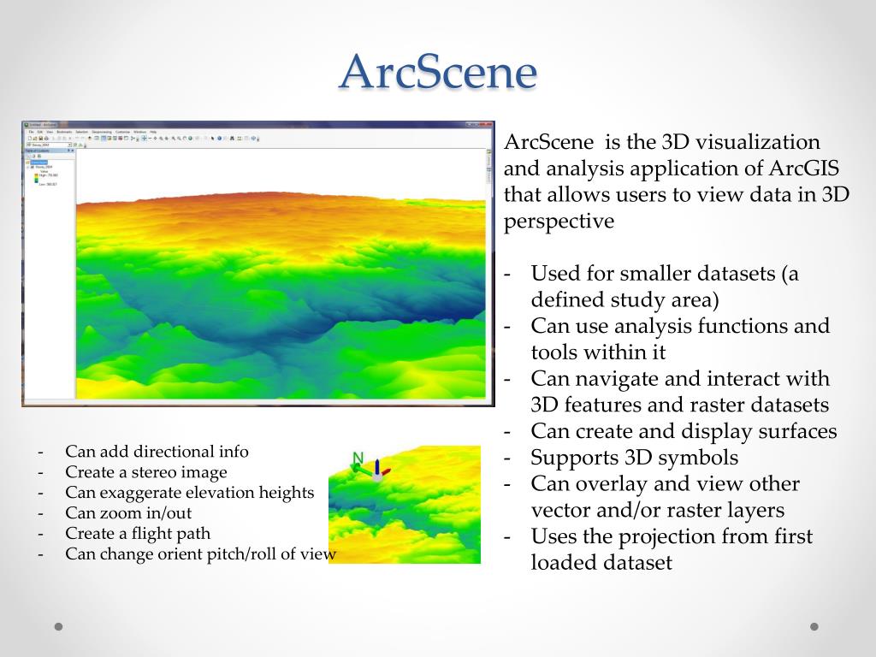Click 'Can change orient pitch/roll of view'
876x657 pixels.
pyautogui.click(x=200, y=553)
